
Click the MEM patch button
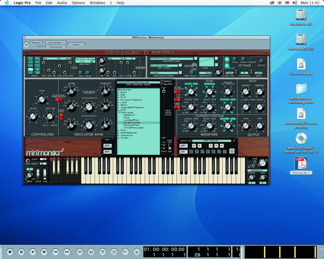pyautogui.click(x=184, y=146)
